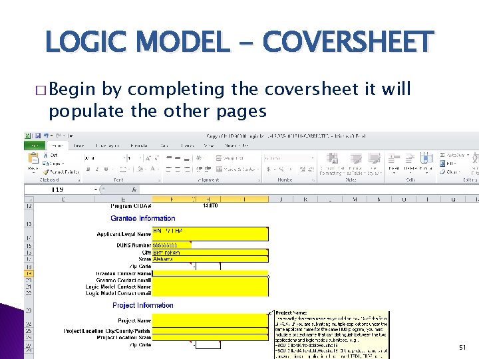Open the number format General dropdown
This screenshot has height=359, width=479.
[x=313, y=158]
